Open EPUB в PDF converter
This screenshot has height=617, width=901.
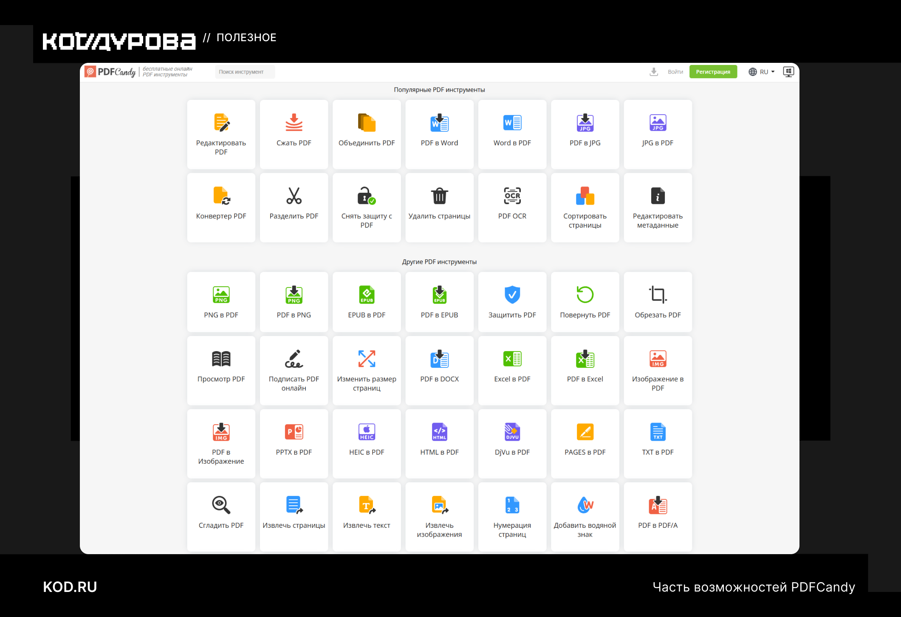[x=367, y=301]
